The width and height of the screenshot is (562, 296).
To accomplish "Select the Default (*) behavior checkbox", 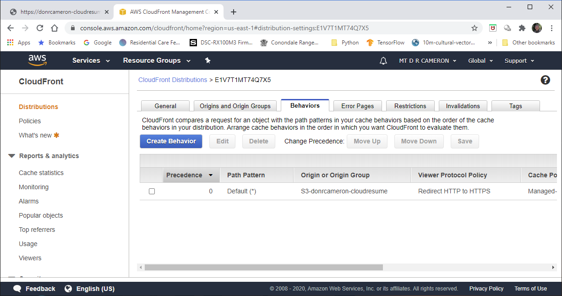I will (152, 191).
